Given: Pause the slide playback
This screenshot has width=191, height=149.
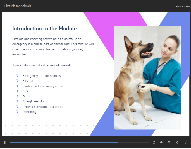Looking at the screenshot, I should (x=5, y=142).
